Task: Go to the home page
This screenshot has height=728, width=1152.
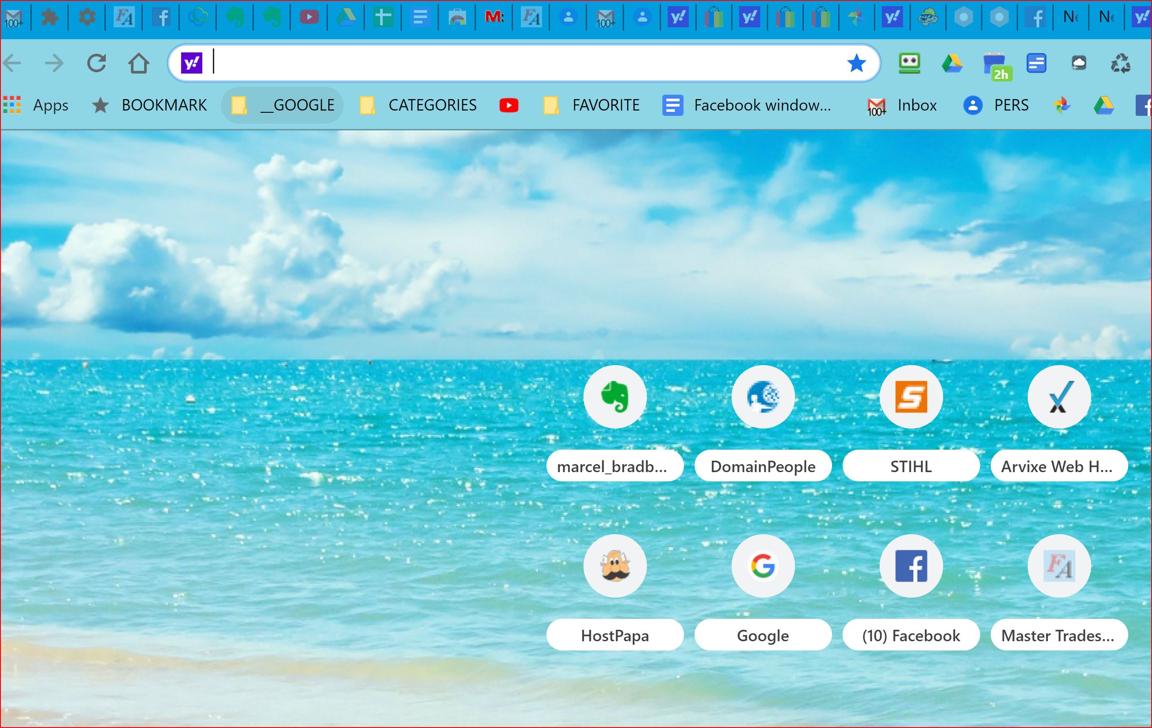Action: pyautogui.click(x=139, y=63)
